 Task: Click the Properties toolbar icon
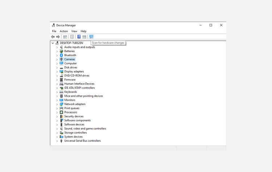72,37
